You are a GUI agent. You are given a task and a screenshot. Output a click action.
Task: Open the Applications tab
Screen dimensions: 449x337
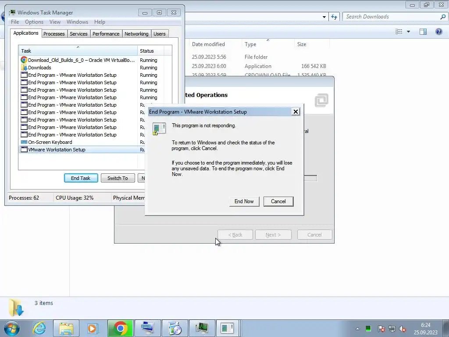tap(26, 33)
